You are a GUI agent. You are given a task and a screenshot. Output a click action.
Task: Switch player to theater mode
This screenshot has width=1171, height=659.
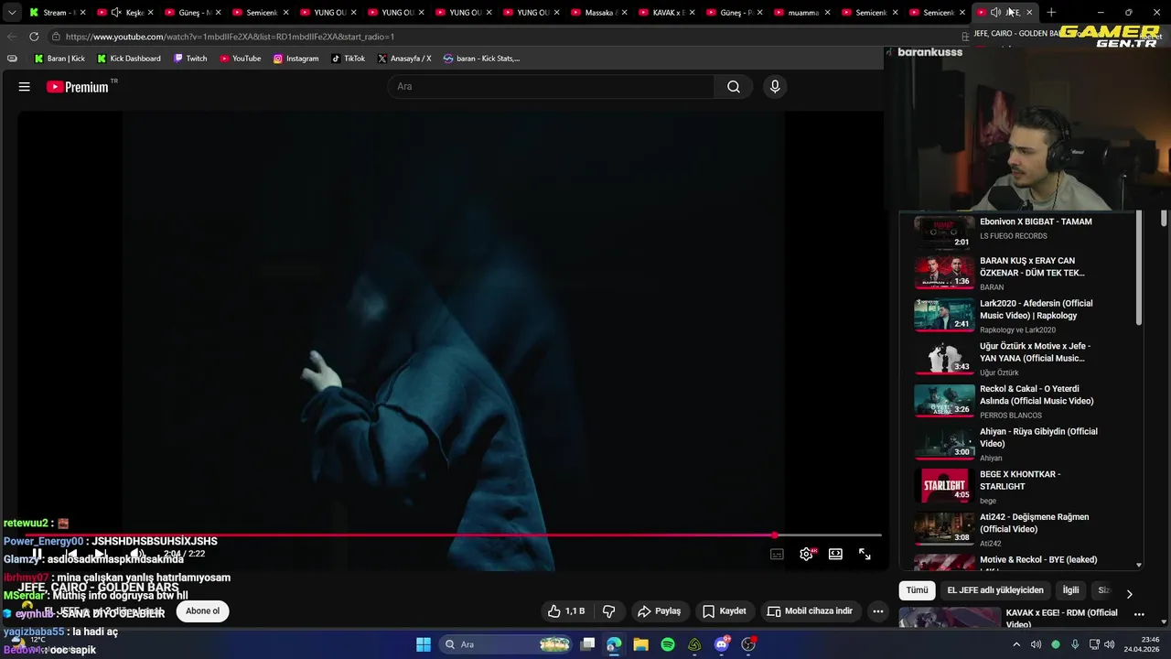click(x=835, y=554)
